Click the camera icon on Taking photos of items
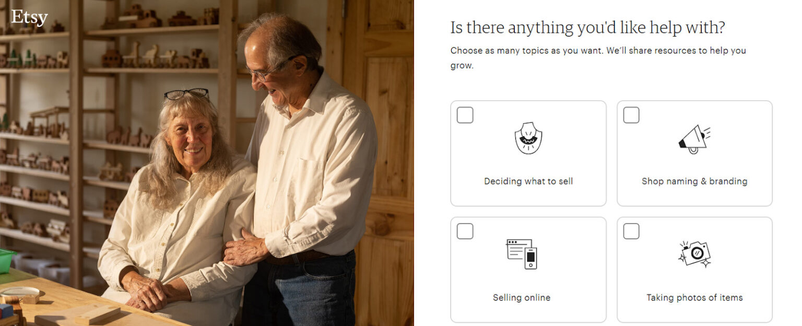 [x=695, y=253]
